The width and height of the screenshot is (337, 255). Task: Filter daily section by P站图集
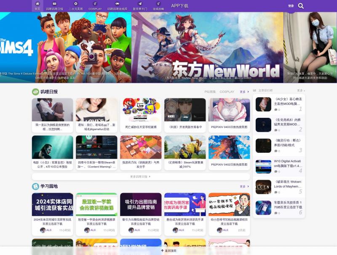[210, 92]
